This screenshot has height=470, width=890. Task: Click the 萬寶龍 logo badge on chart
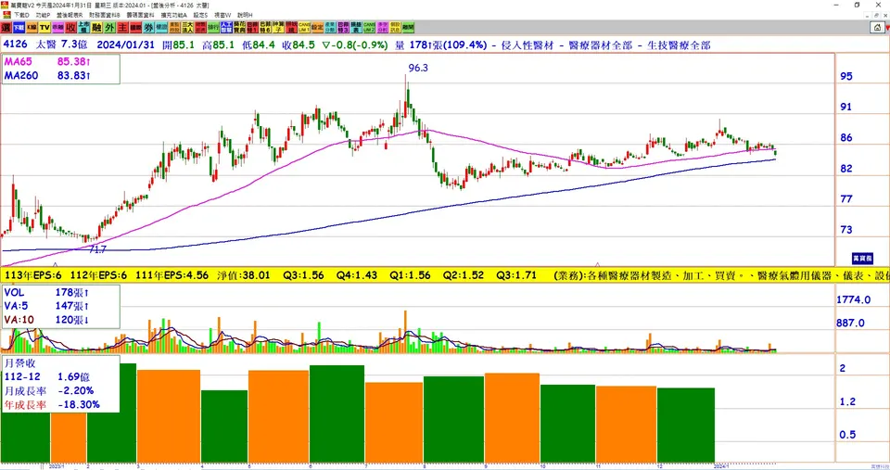[x=862, y=258]
